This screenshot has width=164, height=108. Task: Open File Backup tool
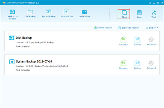click(30, 14)
